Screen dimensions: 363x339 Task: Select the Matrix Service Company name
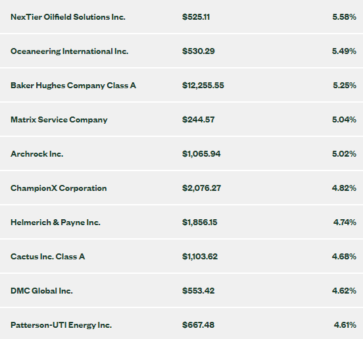59,120
